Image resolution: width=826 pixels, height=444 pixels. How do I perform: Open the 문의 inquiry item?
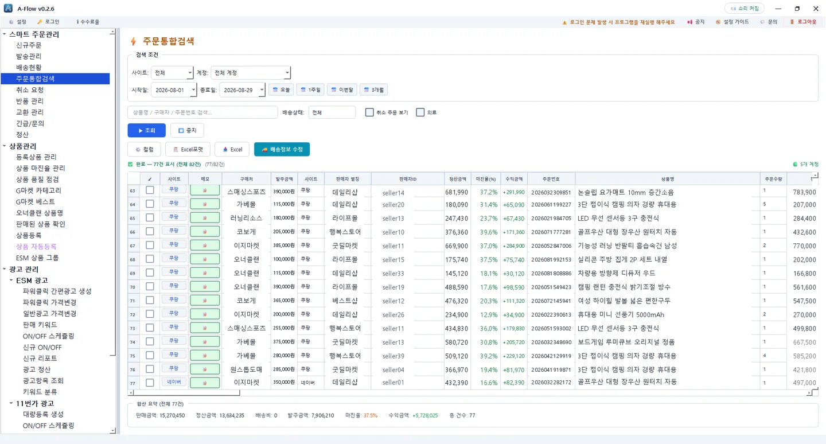(x=769, y=22)
